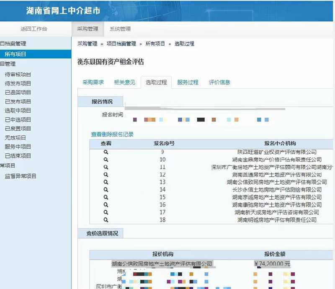Click magnifier icon for registration number 15

click(106, 197)
